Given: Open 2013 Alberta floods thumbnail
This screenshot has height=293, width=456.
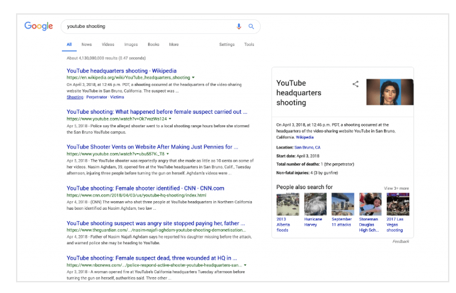Looking at the screenshot, I should coord(287,204).
